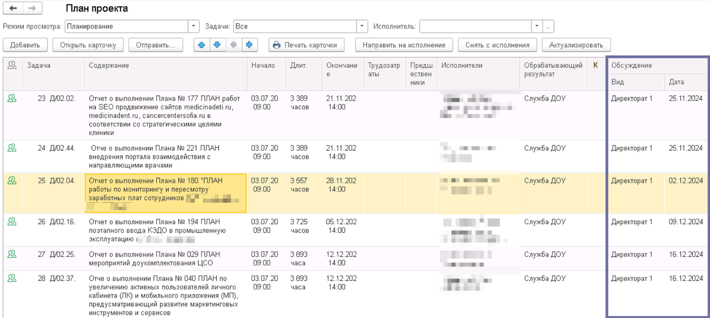The image size is (710, 318).
Task: Click Директорат 1 in row 26
Action: click(x=632, y=222)
